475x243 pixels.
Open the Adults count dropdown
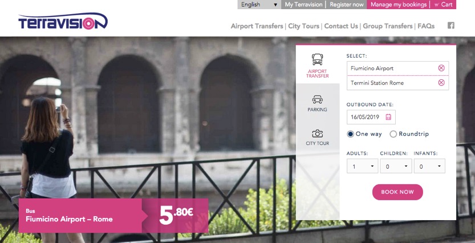[x=362, y=166]
